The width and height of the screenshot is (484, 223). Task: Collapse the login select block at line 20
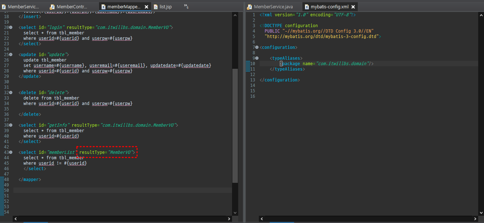pos(11,28)
